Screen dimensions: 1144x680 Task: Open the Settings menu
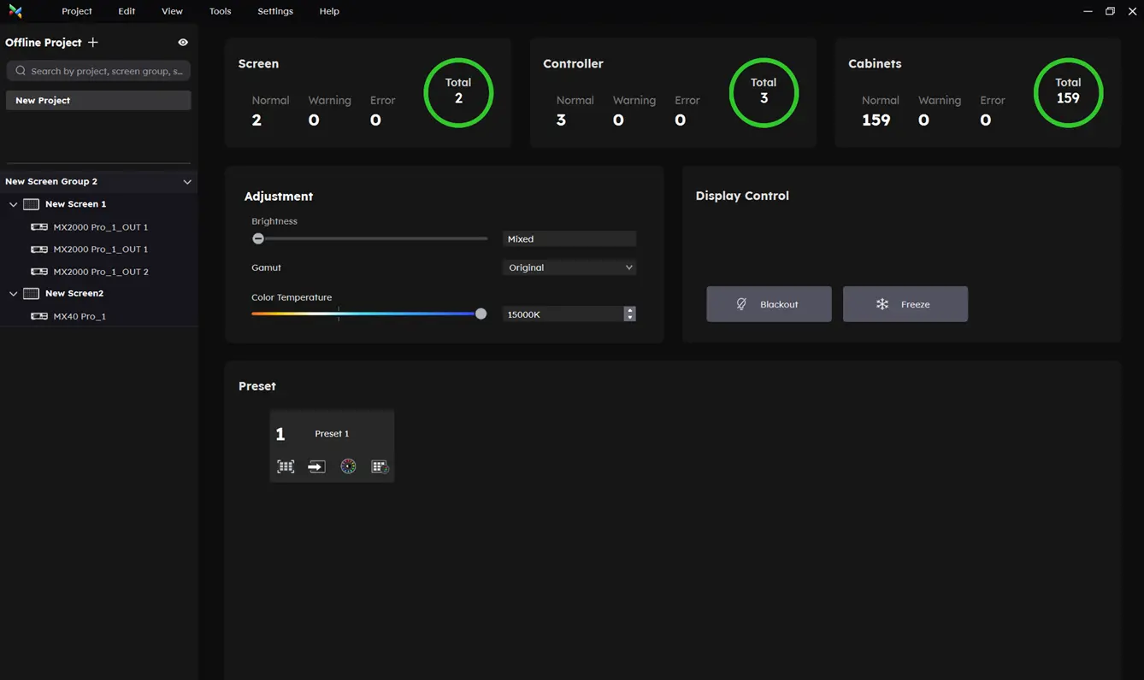[x=274, y=11]
